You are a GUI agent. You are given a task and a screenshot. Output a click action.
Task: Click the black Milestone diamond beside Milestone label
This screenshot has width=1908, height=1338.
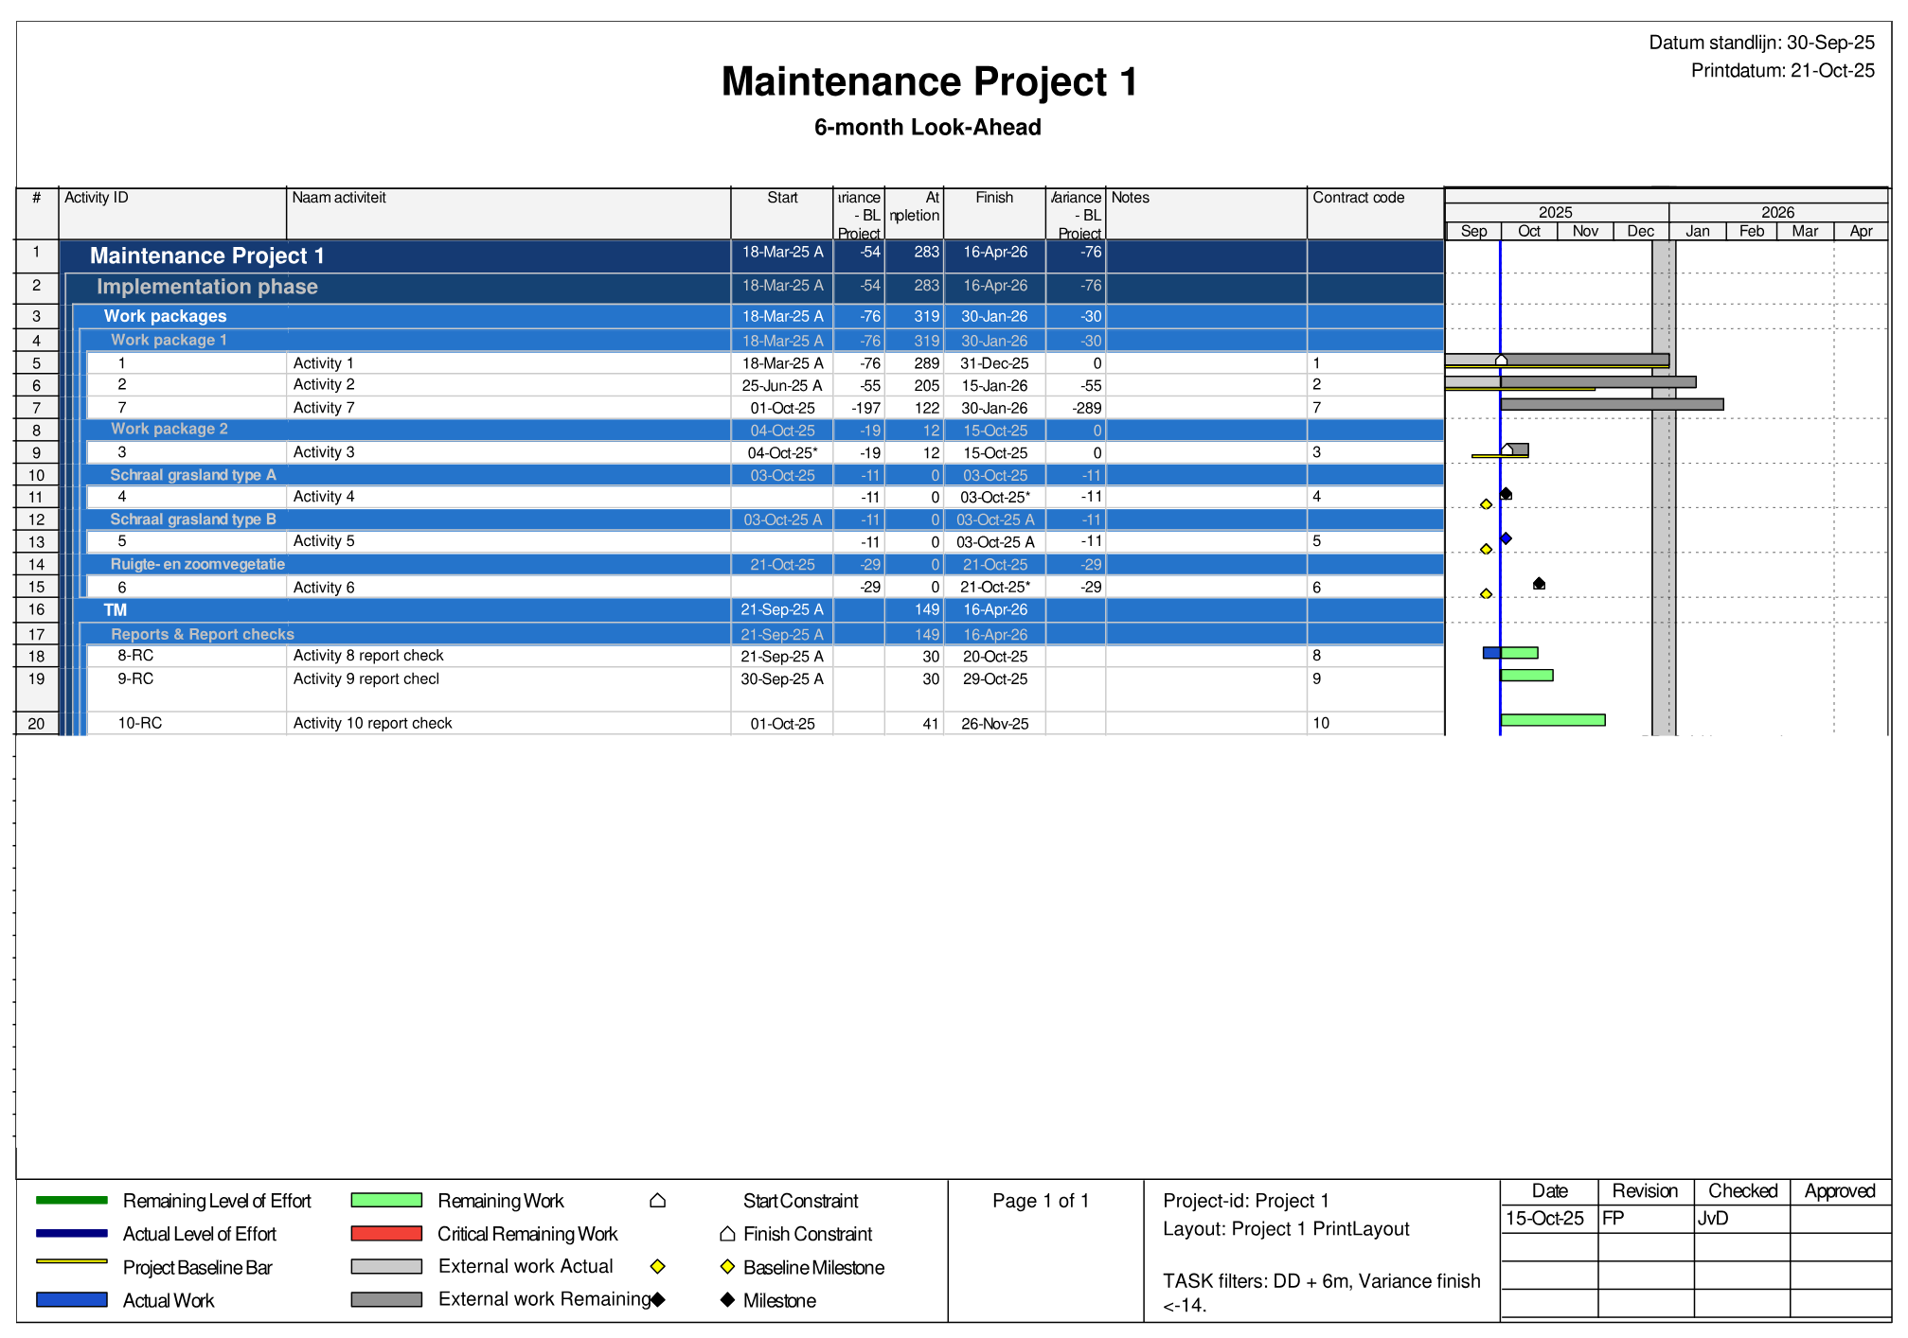point(727,1300)
